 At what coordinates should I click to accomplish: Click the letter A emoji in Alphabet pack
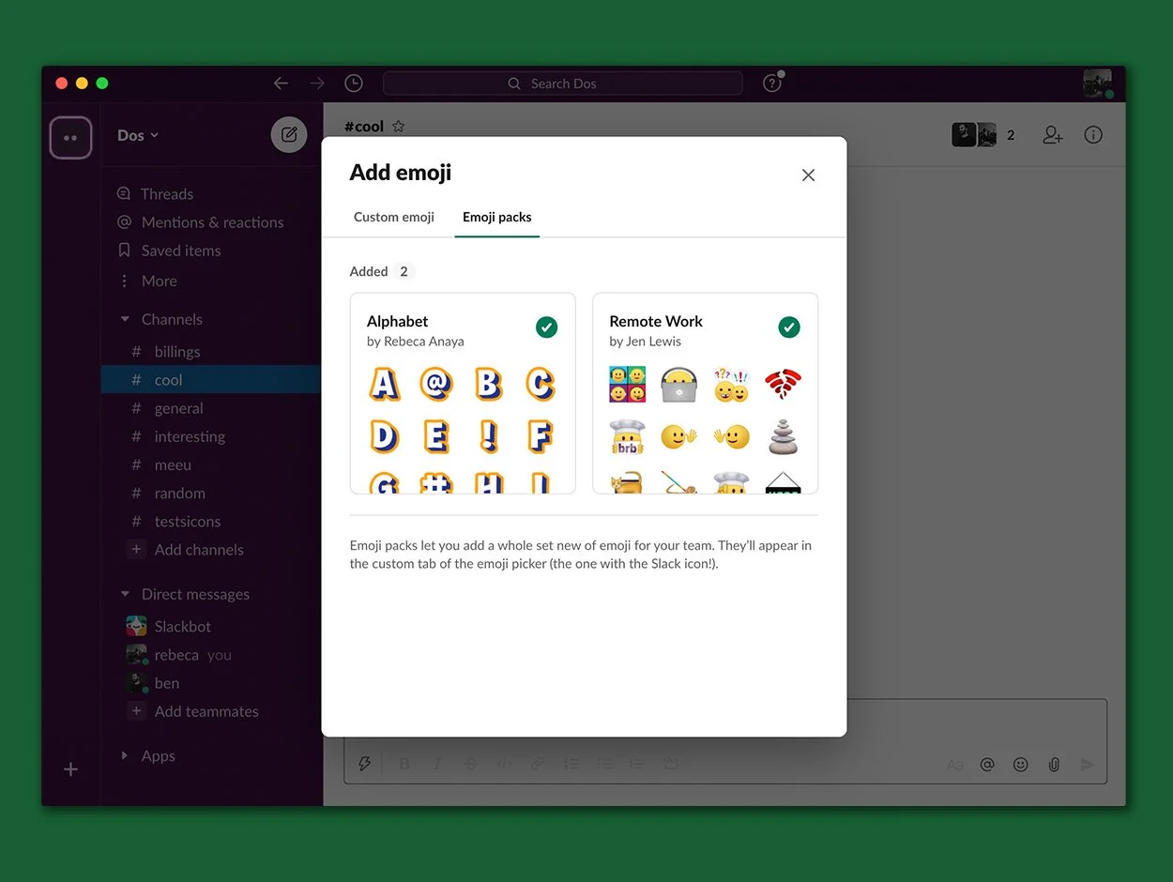[x=384, y=384]
